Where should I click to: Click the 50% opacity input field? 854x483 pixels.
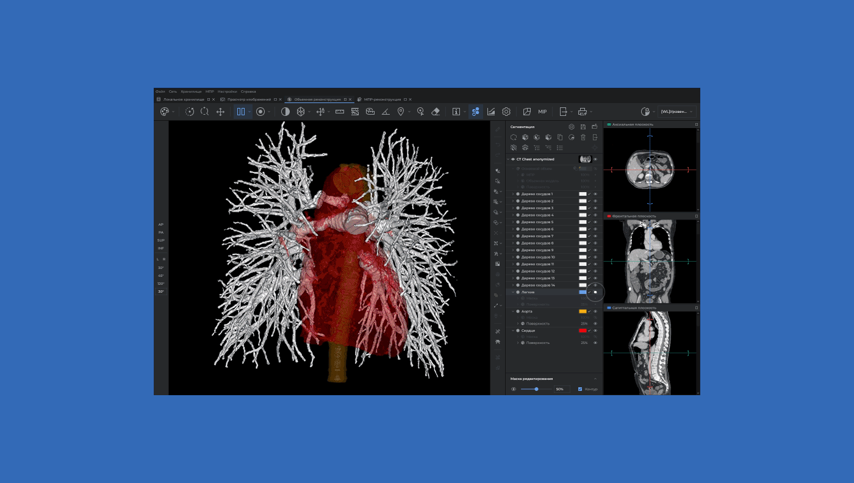click(x=561, y=389)
